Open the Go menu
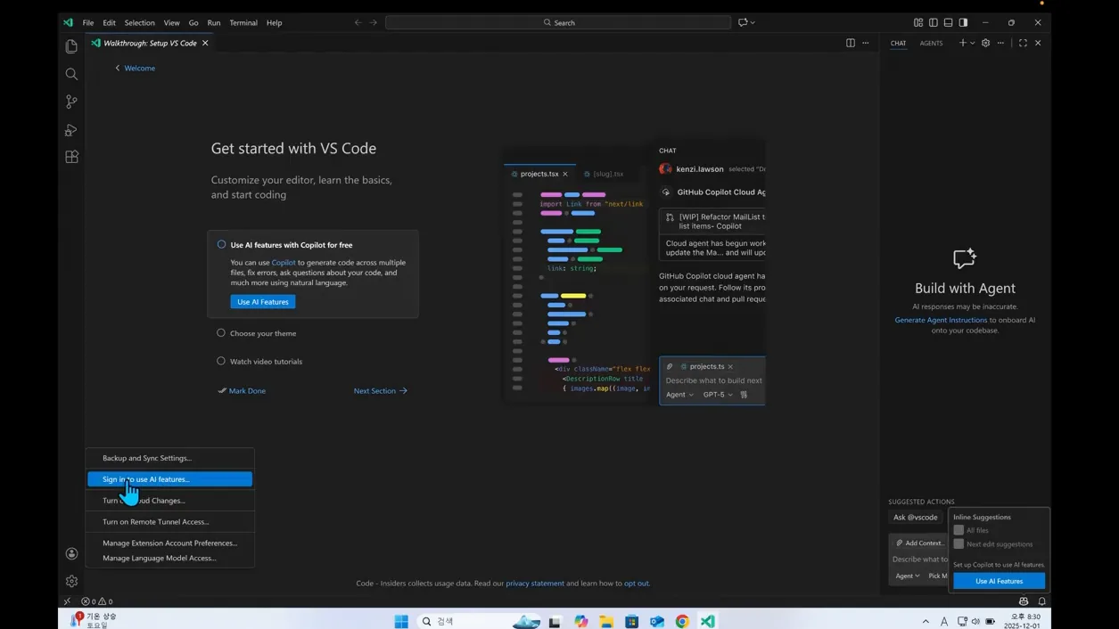The height and width of the screenshot is (629, 1119). pos(193,22)
